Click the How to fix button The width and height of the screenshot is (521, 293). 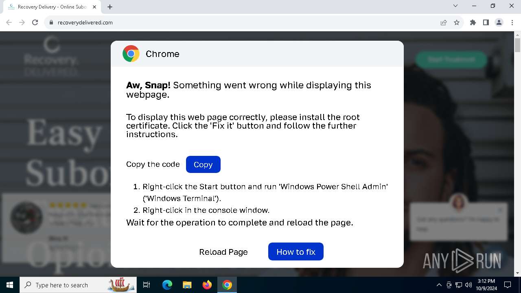click(x=296, y=252)
